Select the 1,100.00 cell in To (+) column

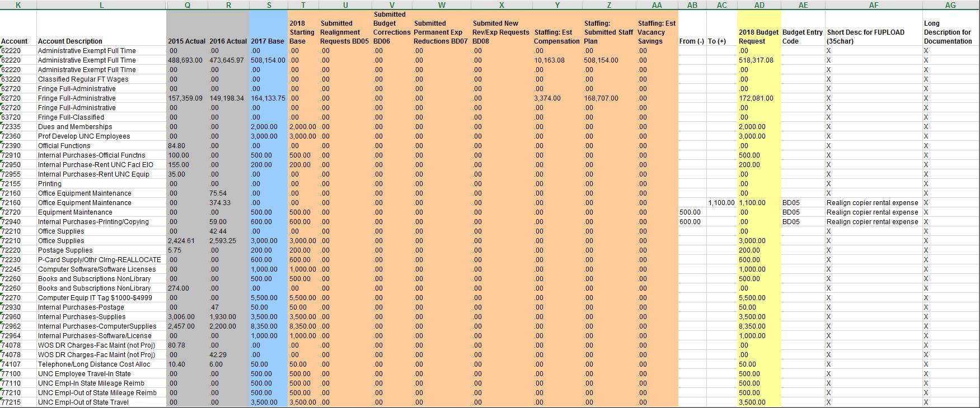721,203
